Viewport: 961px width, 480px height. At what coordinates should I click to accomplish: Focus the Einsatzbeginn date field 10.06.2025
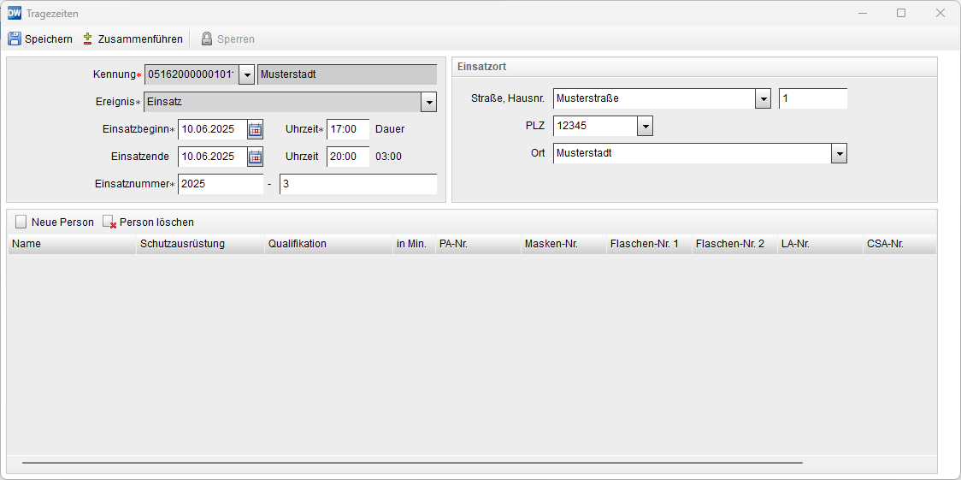213,129
